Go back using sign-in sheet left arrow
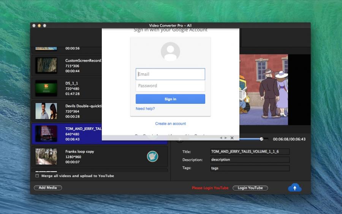342x214 pixels. tap(221, 138)
